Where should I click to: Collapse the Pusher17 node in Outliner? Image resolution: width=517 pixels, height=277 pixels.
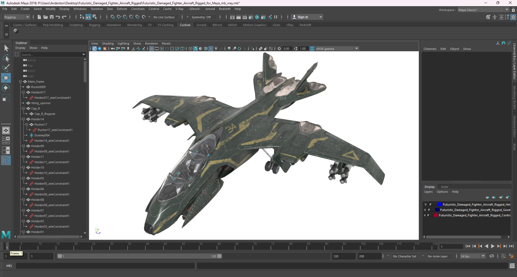[x=27, y=125]
